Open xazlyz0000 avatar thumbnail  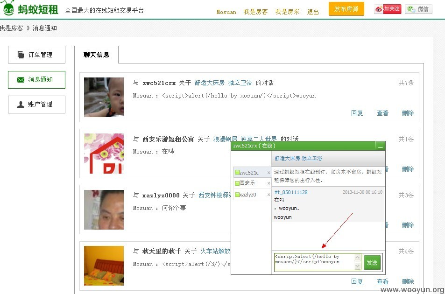(x=104, y=210)
